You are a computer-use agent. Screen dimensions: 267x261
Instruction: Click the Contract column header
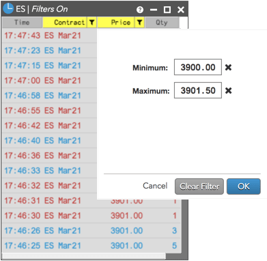[64, 23]
